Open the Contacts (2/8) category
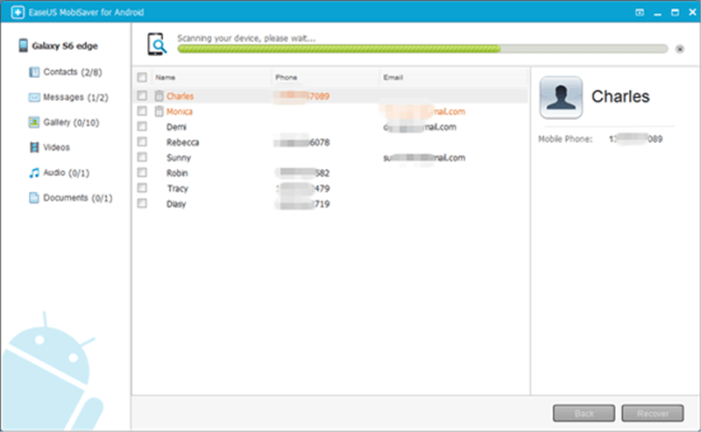701x432 pixels. pyautogui.click(x=73, y=72)
